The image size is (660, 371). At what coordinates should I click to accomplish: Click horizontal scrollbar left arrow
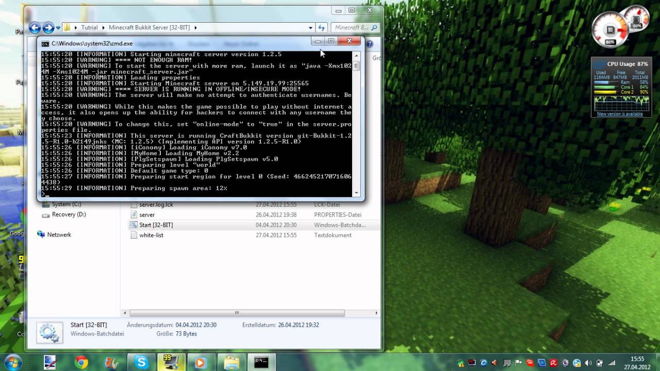[x=125, y=313]
